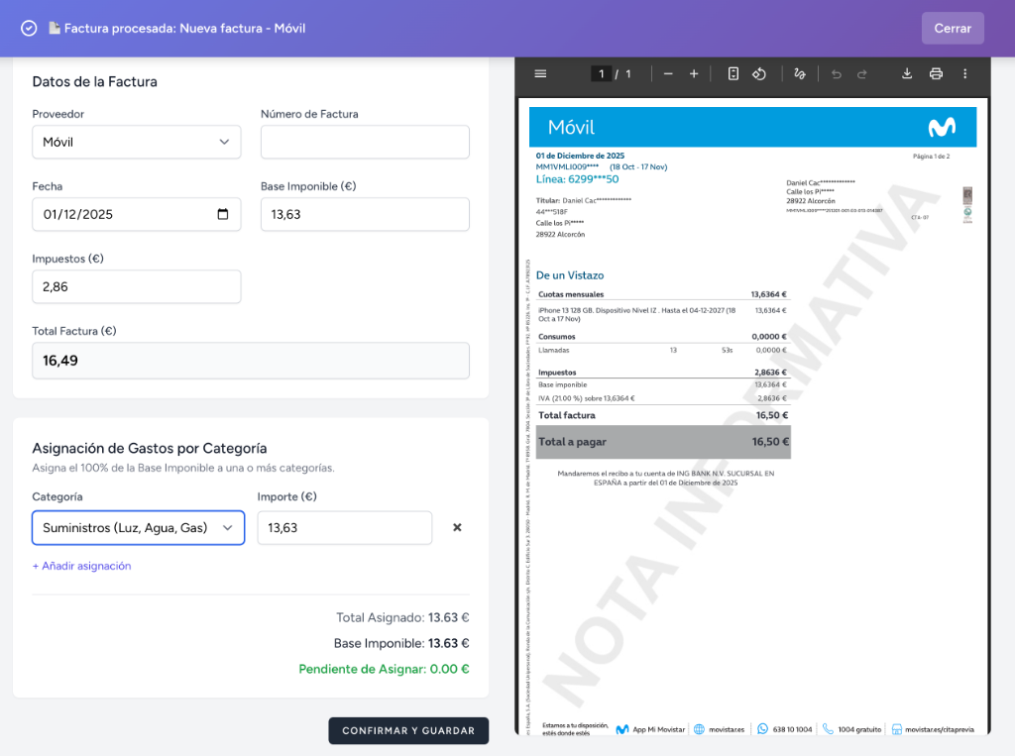Click the undo arrow in PDF toolbar
The height and width of the screenshot is (756, 1015).
coord(836,74)
